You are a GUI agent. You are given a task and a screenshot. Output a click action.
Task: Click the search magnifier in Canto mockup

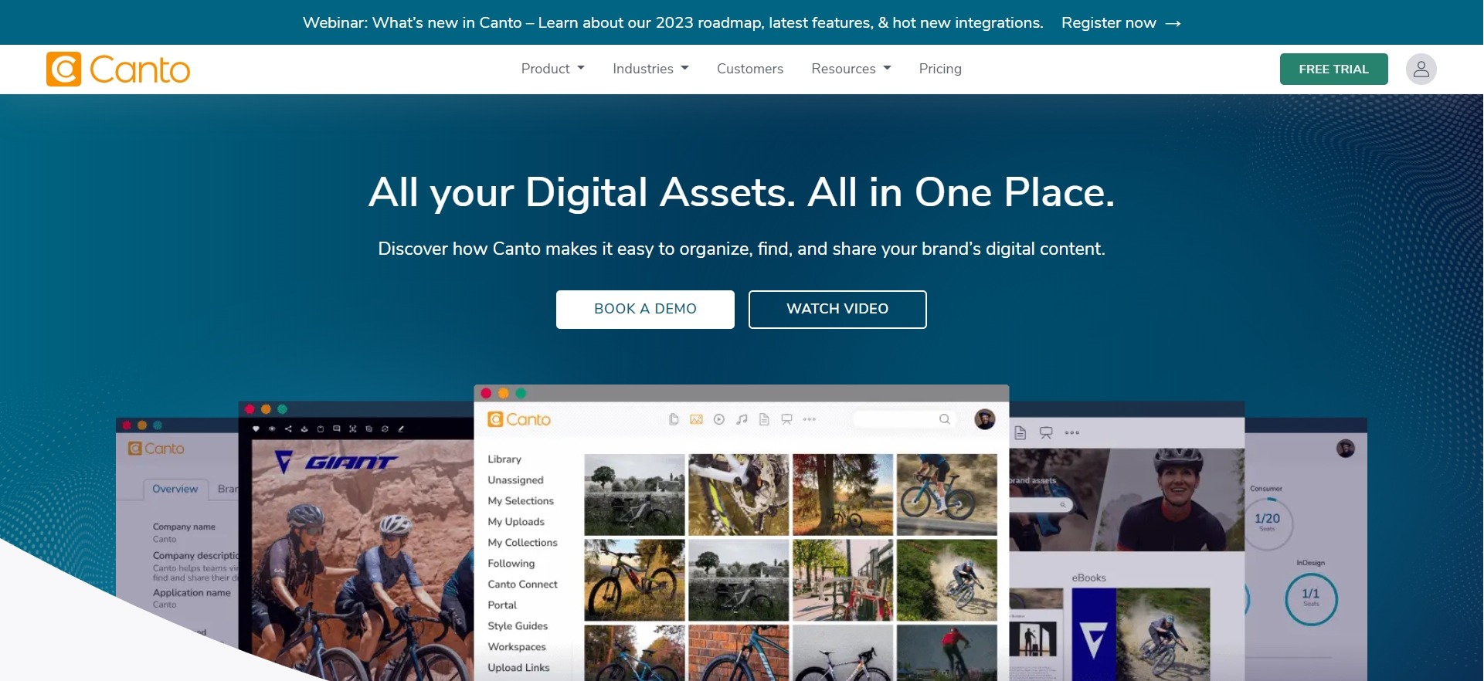point(944,419)
